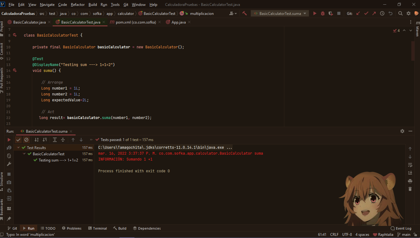Viewport: 420px width, 238px height.
Task: Run BasicCalculatorTest.suma with Coverage icon
Action: tap(330, 13)
